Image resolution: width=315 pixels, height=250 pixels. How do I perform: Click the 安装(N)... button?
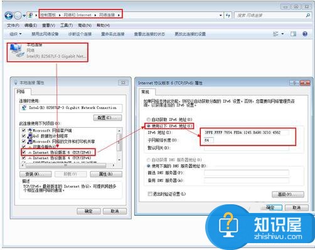coord(36,174)
